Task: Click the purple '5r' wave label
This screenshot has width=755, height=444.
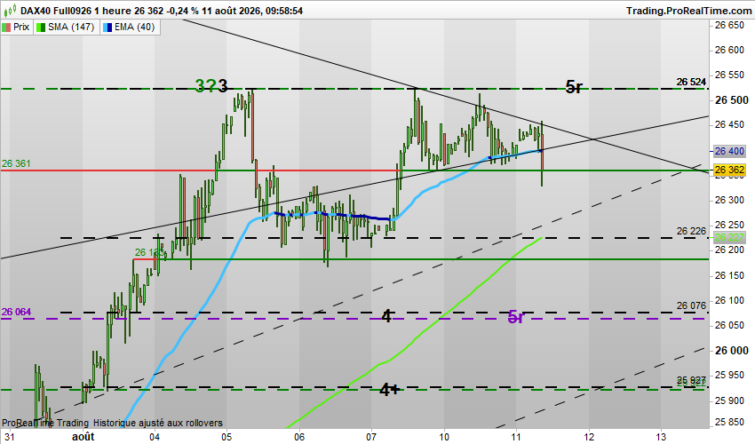Action: (516, 317)
